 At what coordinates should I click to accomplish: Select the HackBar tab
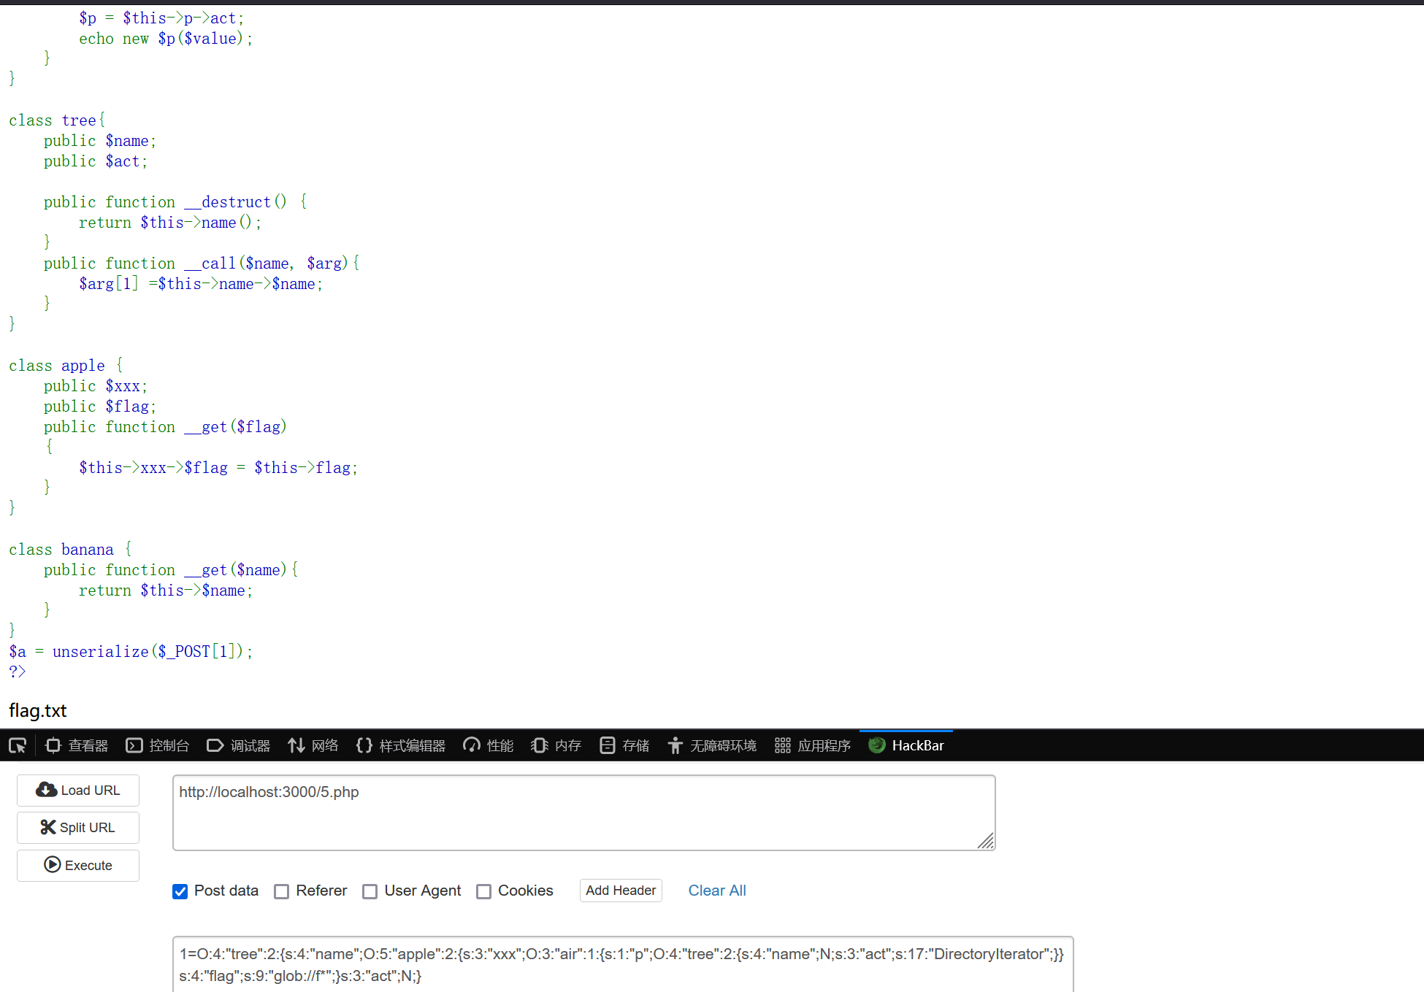[906, 745]
